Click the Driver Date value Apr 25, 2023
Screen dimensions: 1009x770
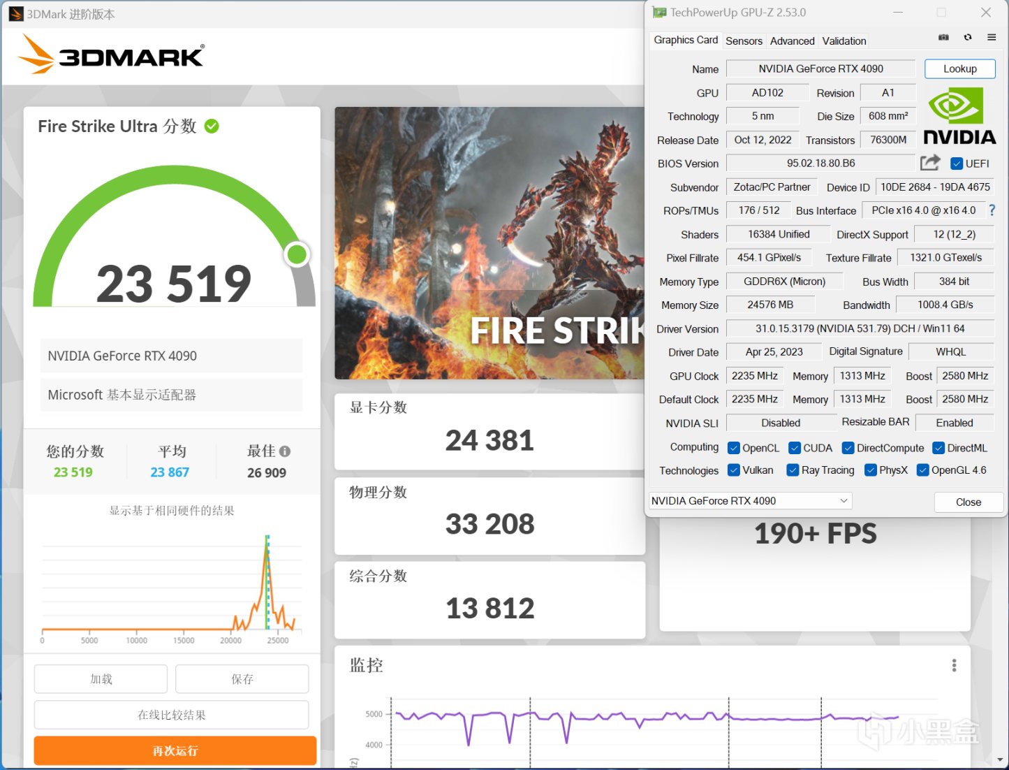(x=774, y=352)
